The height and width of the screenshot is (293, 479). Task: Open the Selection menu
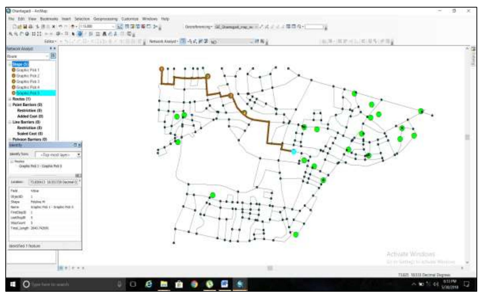tap(82, 19)
